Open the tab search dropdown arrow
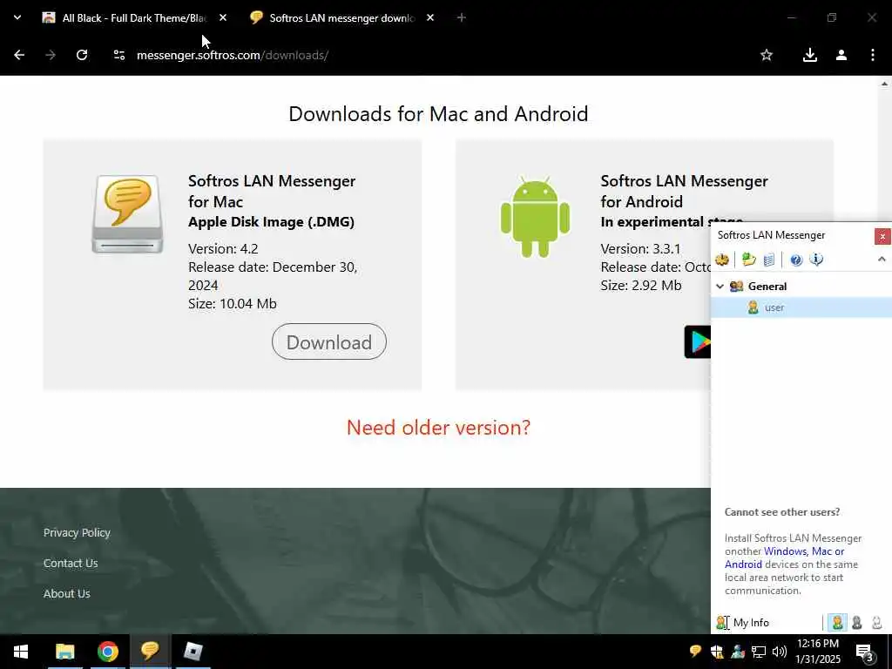The height and width of the screenshot is (669, 892). (x=17, y=17)
